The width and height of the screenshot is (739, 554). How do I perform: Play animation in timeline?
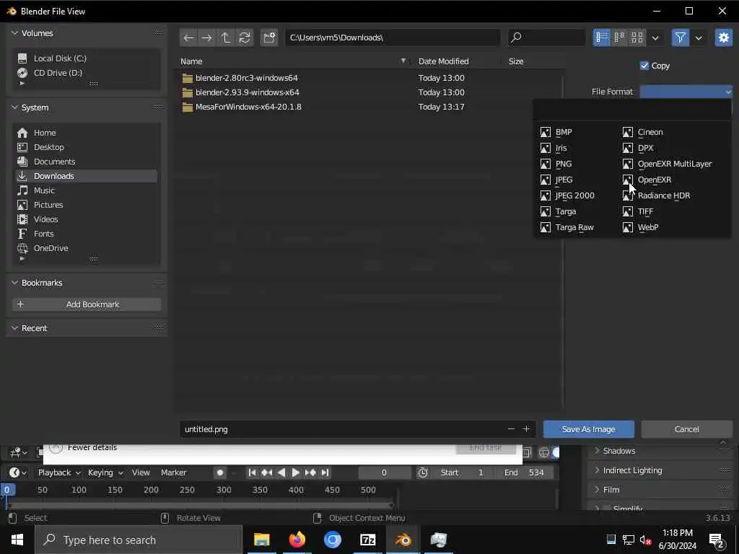(295, 472)
